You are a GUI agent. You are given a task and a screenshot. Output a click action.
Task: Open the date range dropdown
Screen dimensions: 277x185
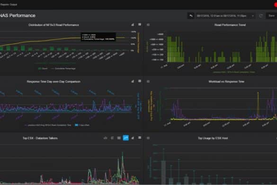(225, 16)
